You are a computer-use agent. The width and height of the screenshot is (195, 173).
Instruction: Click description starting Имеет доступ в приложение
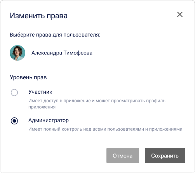97,104
